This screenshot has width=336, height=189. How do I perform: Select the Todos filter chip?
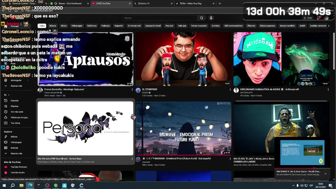pyautogui.click(x=42, y=26)
